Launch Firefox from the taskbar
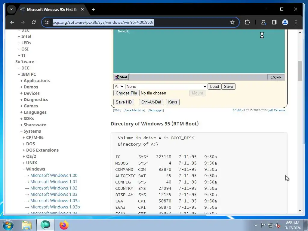 tap(64, 225)
